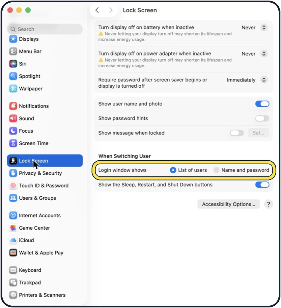Select the List of users radio button
This screenshot has height=308, width=281.
(173, 170)
